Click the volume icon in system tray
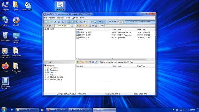Screen dimensions: 199x112 tap(184, 110)
